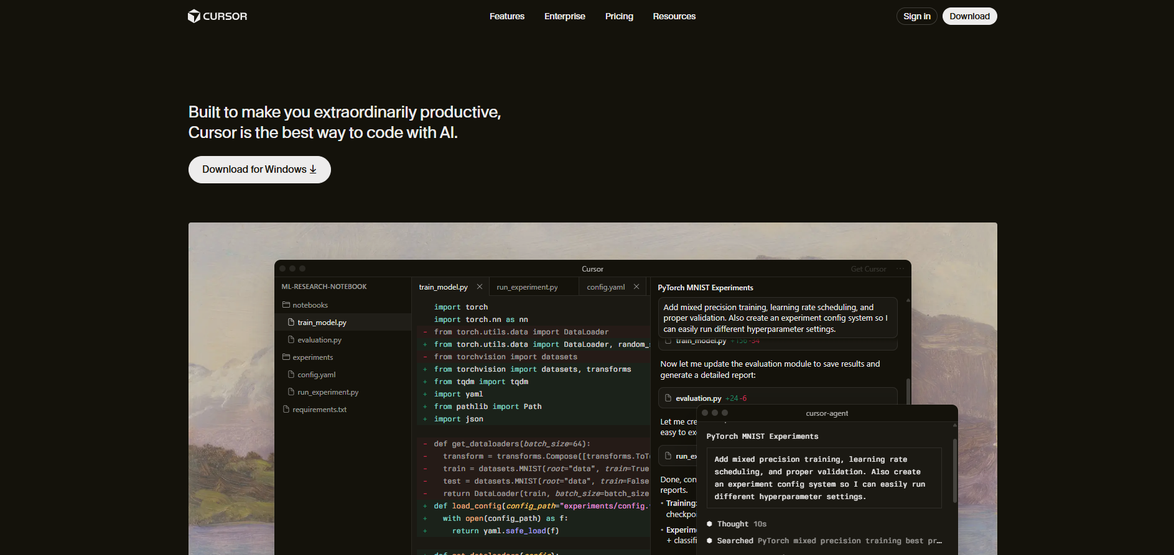Click the file icon beside evaluation.py in tree
The image size is (1174, 555).
[x=291, y=339]
